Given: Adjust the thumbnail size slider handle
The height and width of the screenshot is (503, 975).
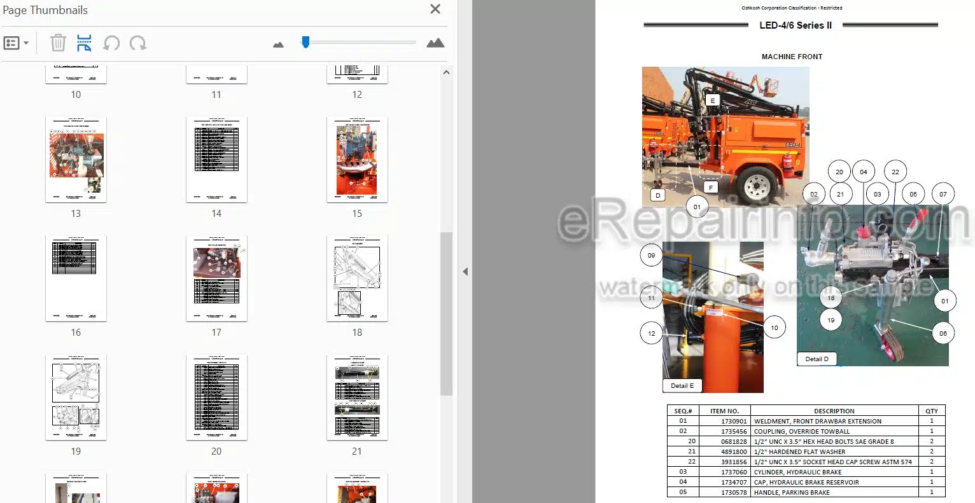Looking at the screenshot, I should 305,42.
